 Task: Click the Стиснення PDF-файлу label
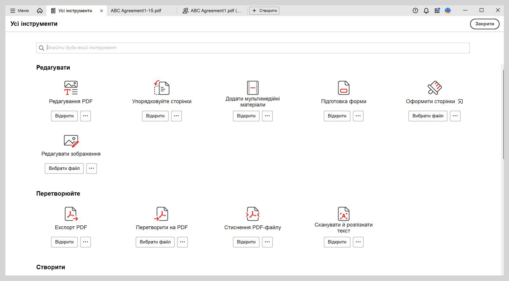(x=253, y=227)
